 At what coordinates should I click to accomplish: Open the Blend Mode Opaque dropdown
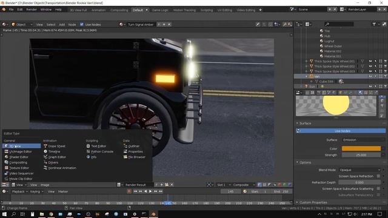[360, 170]
